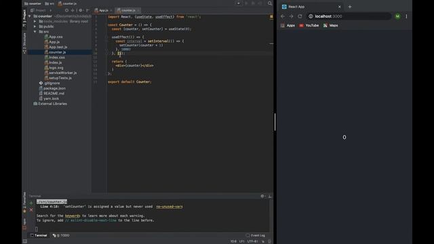Add a new terminal session with plus icon
Viewport: 434px width, 244px height.
click(x=31, y=203)
